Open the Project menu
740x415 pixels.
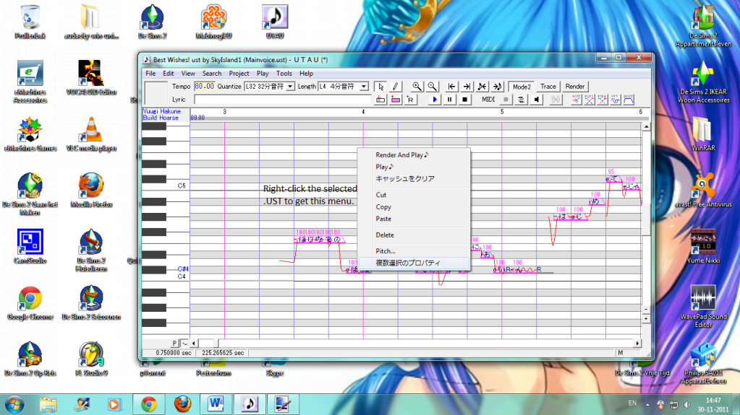point(239,74)
